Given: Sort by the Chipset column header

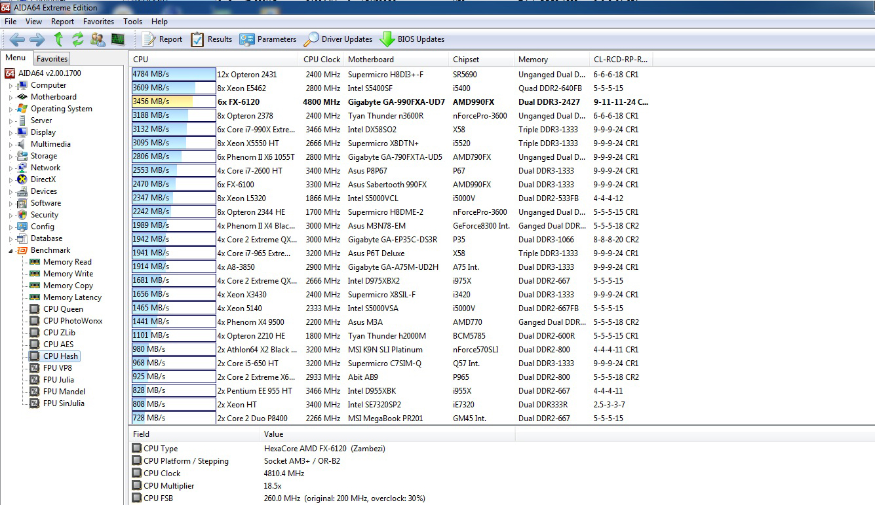Looking at the screenshot, I should coord(481,60).
